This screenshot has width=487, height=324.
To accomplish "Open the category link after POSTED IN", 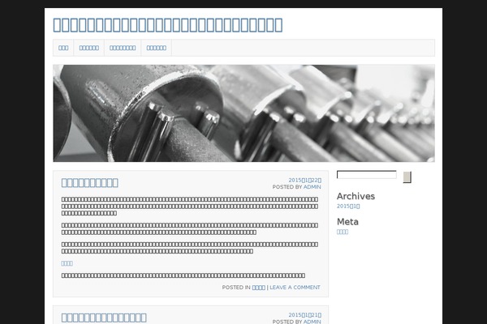I will (x=258, y=288).
